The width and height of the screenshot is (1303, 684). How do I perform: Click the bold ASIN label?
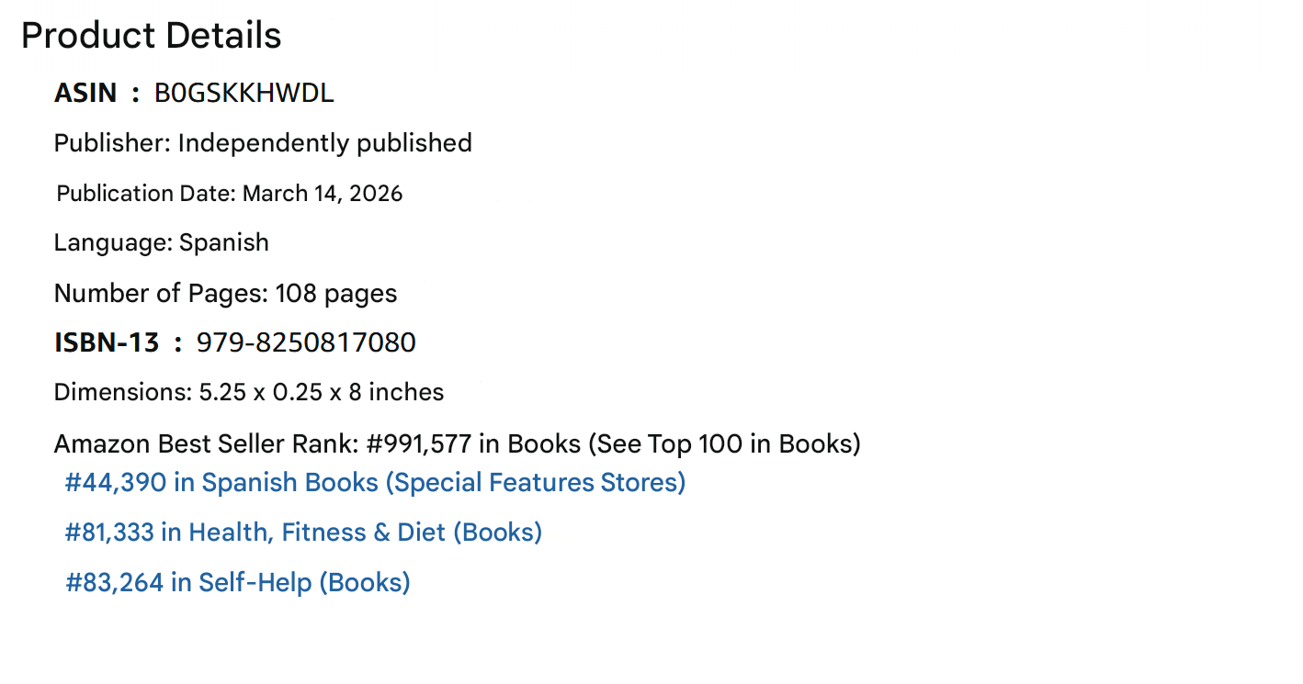point(85,94)
